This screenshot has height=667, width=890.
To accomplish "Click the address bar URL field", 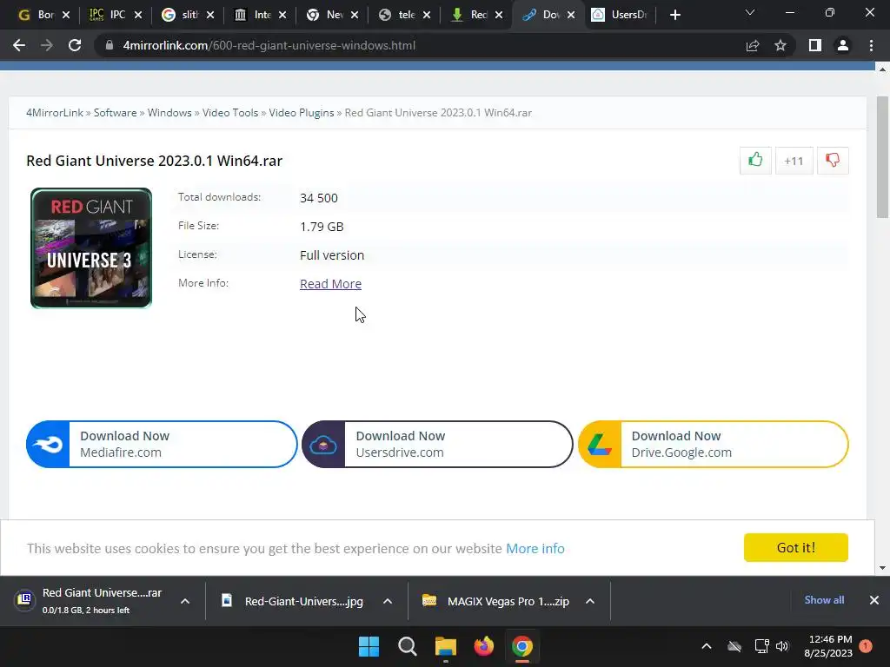I will [420, 45].
